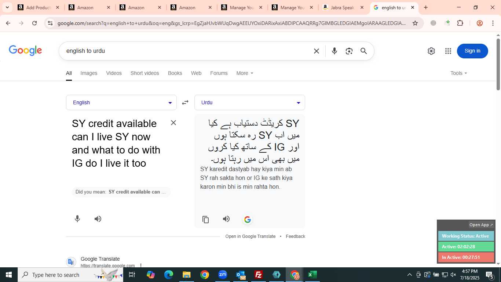The image size is (501, 282).
Task: View site information icon in address bar
Action: (50, 23)
